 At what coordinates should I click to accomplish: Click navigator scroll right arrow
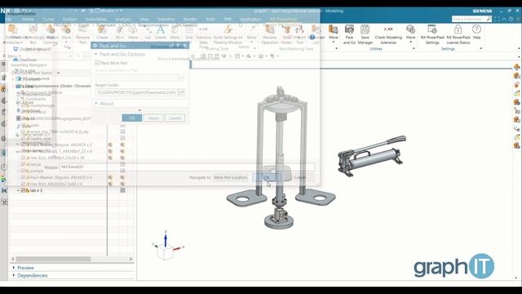[x=130, y=259]
